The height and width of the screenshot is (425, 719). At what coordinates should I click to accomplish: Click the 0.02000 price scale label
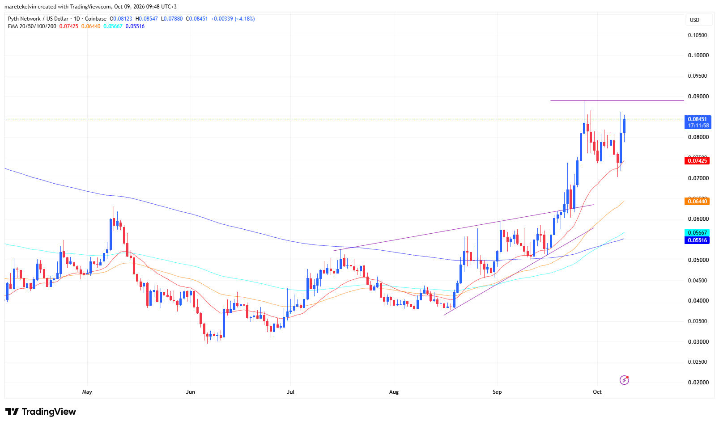tap(698, 383)
